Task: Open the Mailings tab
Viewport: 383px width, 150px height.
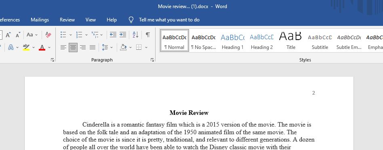Action: [x=40, y=20]
